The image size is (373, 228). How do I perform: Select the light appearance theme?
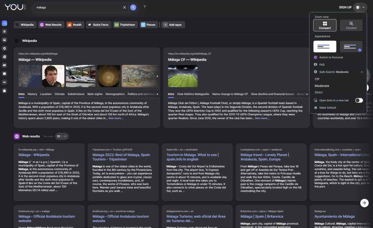tap(325, 46)
